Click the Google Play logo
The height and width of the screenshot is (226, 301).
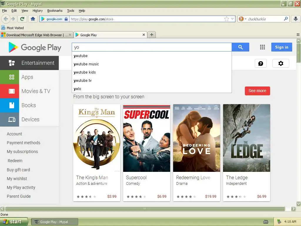pos(35,47)
